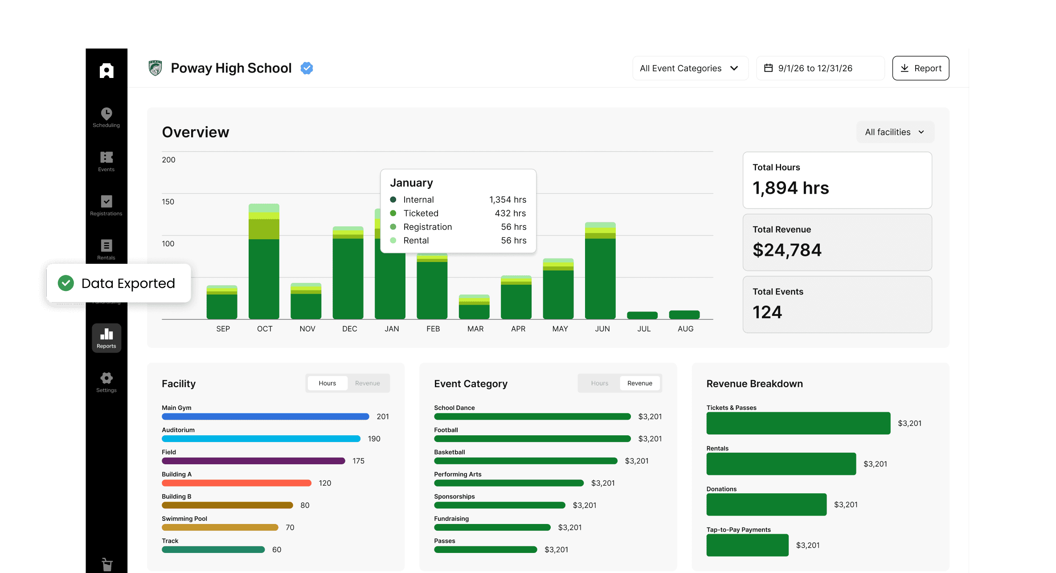The width and height of the screenshot is (1056, 573).
Task: Click the October bar in chart
Action: 264,267
